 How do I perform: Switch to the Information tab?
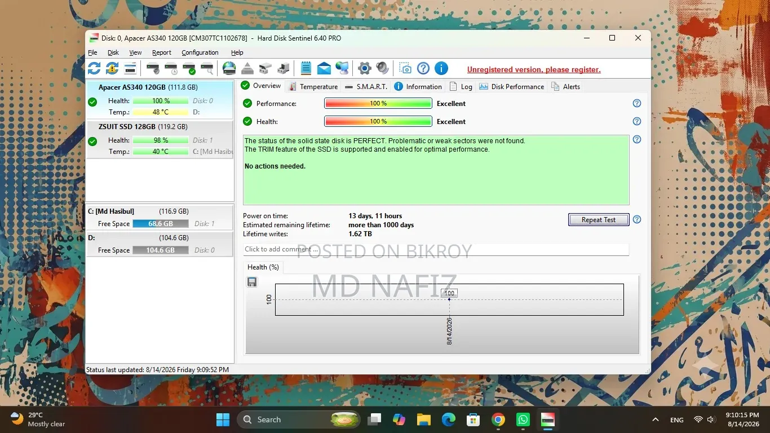pyautogui.click(x=418, y=86)
